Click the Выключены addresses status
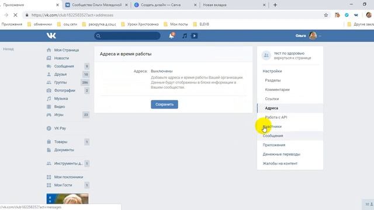Viewport: 374px width, 210px height. click(x=162, y=71)
